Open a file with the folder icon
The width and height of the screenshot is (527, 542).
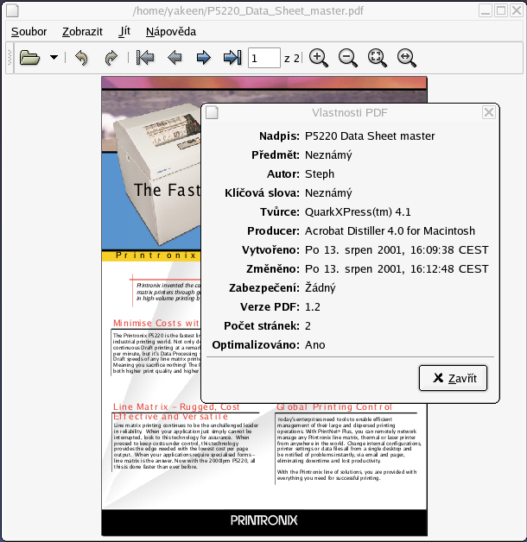point(29,57)
